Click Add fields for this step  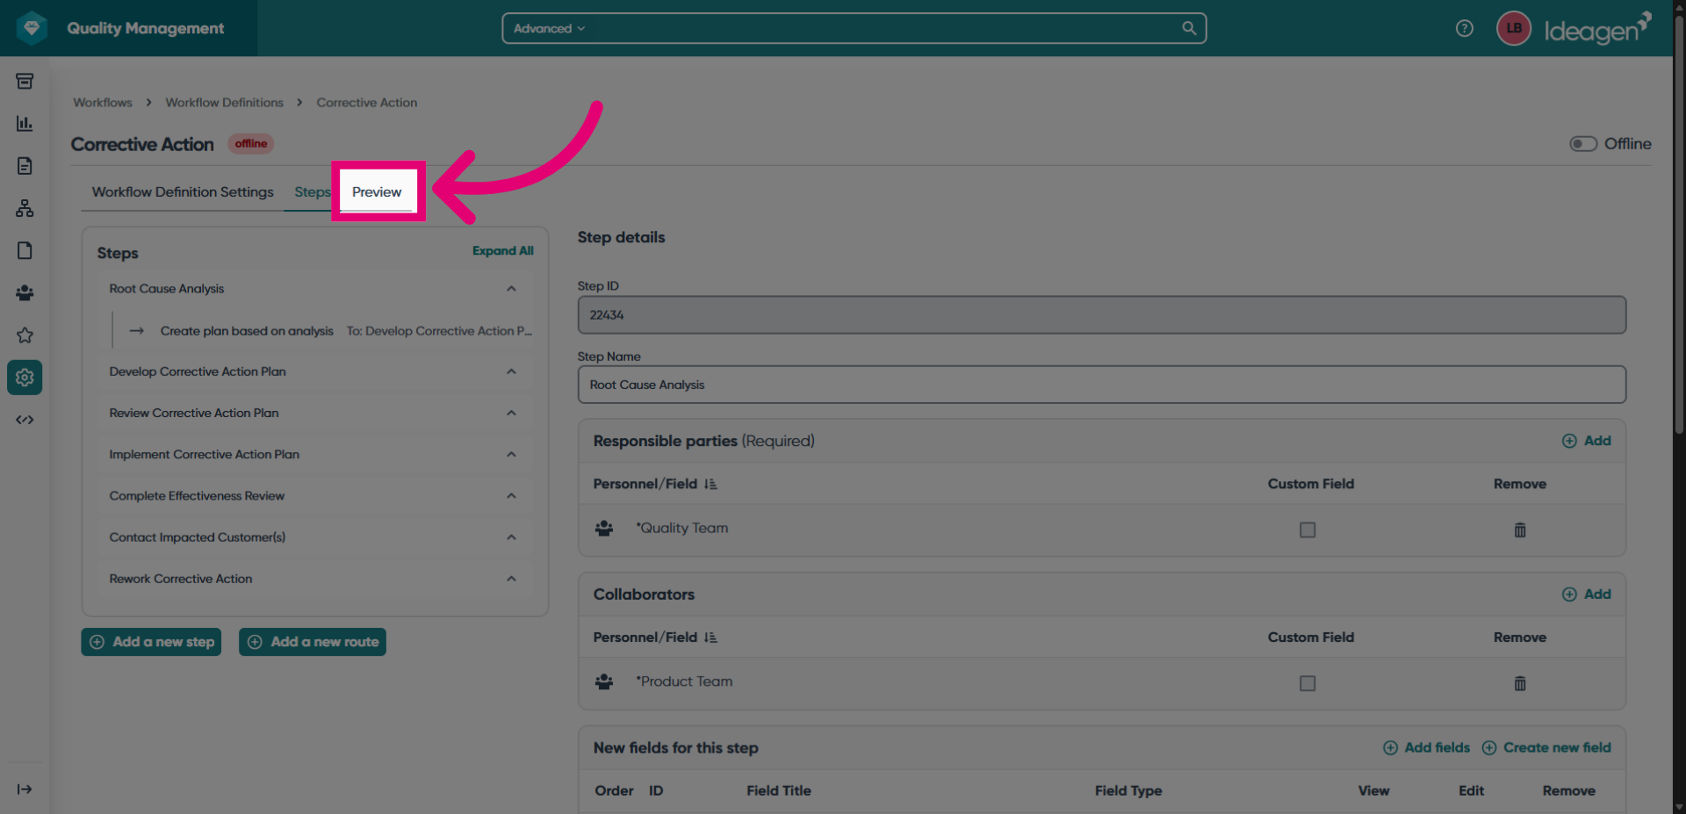point(1427,748)
